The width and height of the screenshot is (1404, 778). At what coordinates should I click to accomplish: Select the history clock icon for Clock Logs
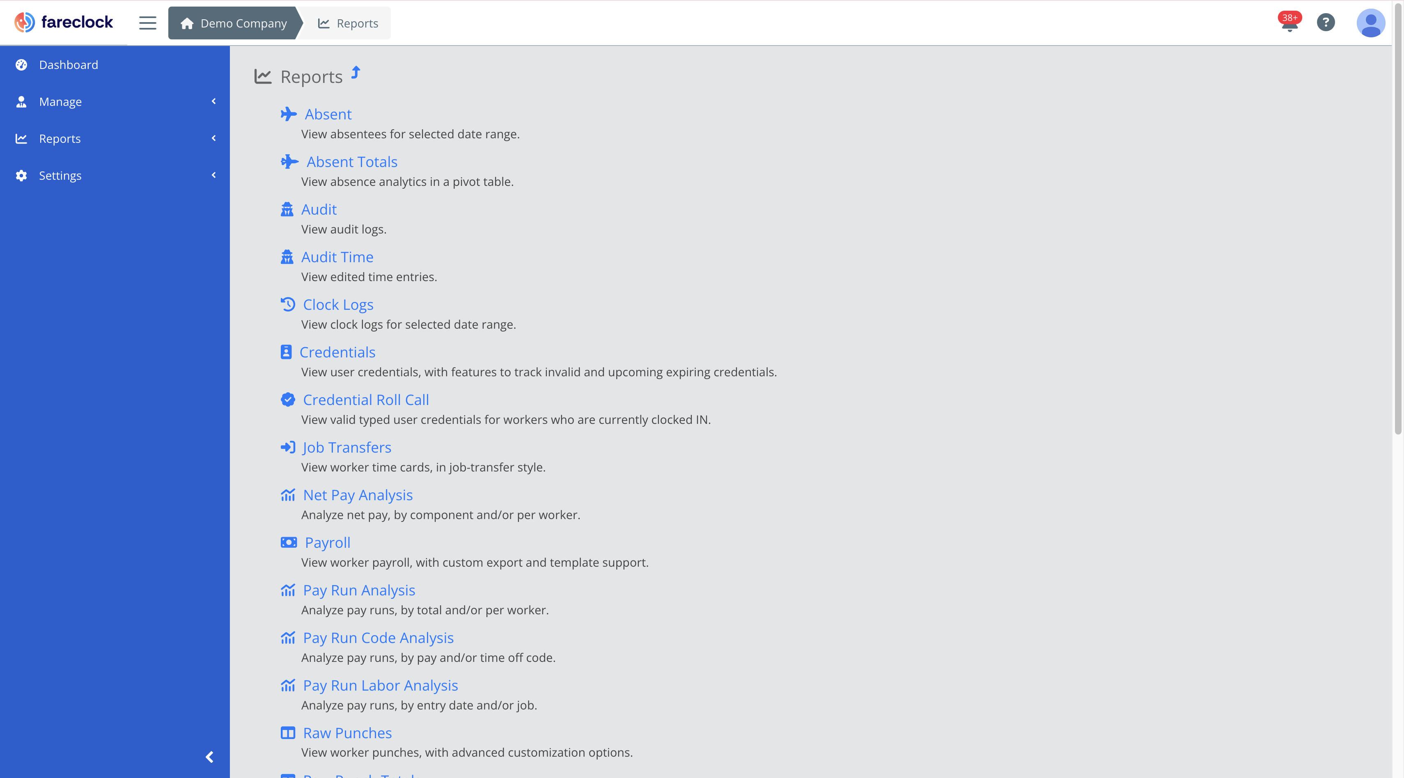pos(288,304)
